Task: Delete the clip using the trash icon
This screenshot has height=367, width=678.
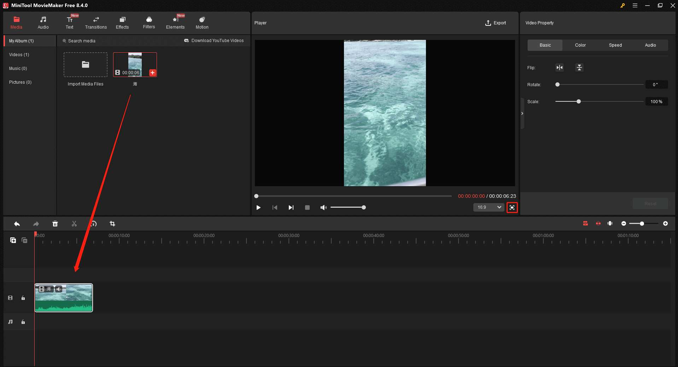Action: point(55,224)
